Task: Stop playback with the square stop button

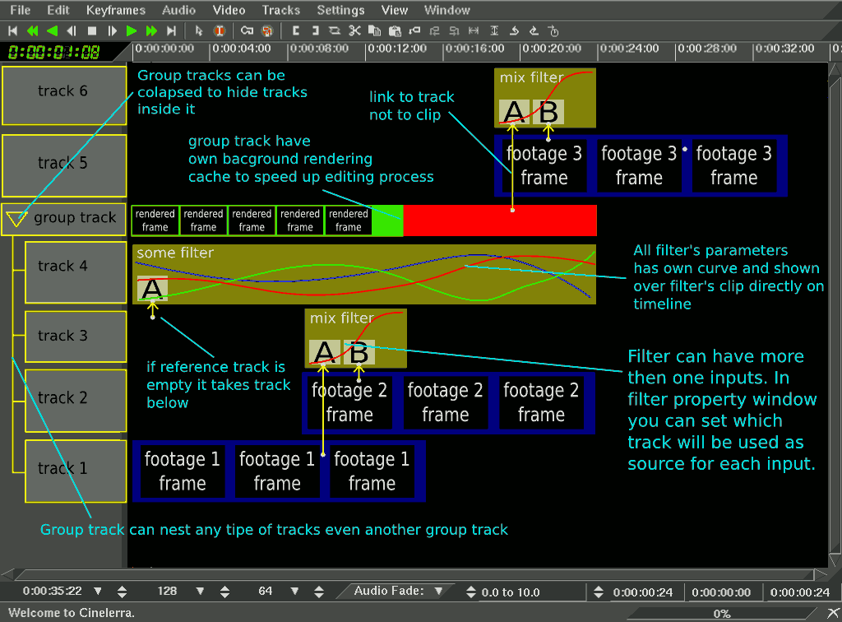Action: coord(90,30)
